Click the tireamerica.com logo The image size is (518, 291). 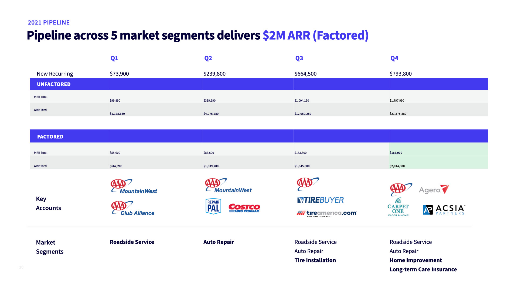(x=326, y=213)
